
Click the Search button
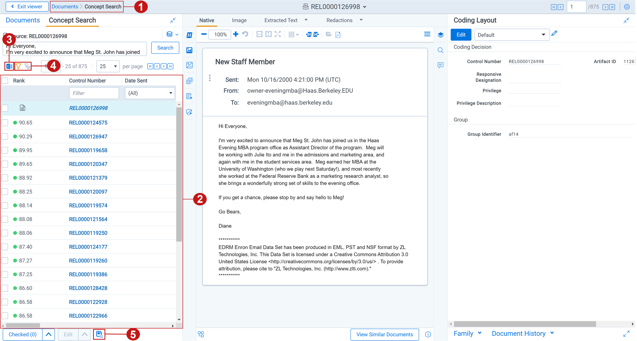click(165, 48)
